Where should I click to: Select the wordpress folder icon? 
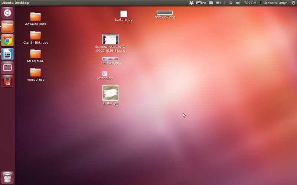35,72
